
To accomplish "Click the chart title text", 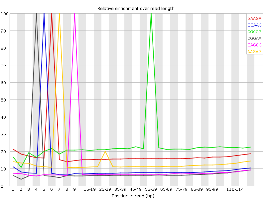I will (136, 8).
